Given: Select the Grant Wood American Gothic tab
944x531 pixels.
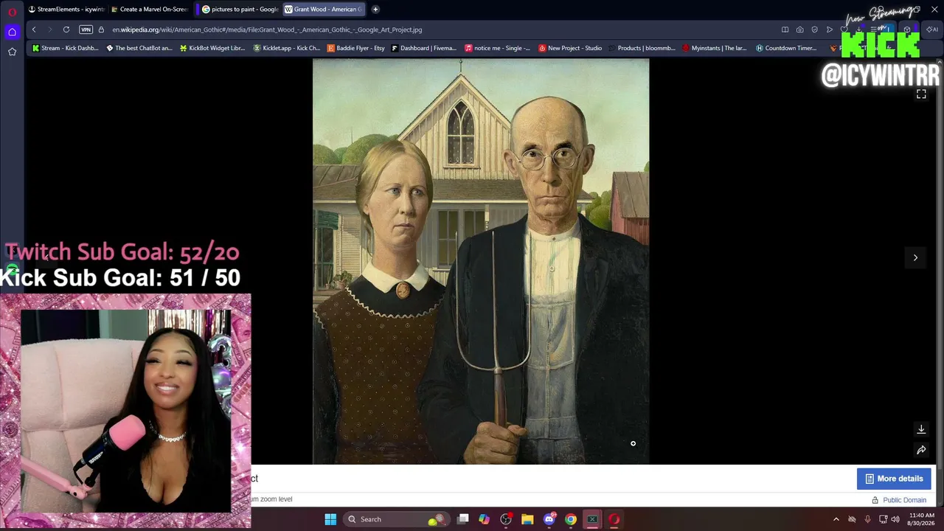Looking at the screenshot, I should [324, 10].
